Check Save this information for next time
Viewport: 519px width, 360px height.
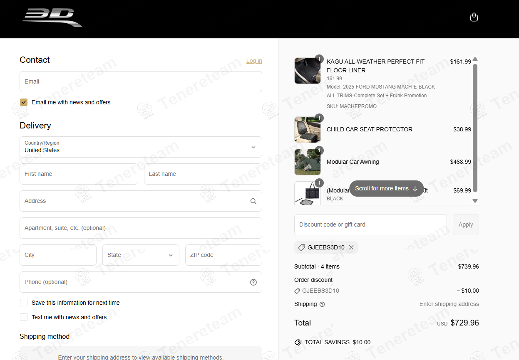coord(24,303)
